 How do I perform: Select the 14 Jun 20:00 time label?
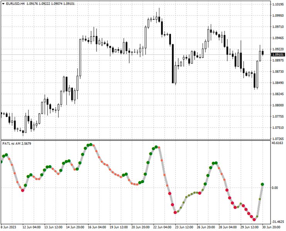point(75,227)
